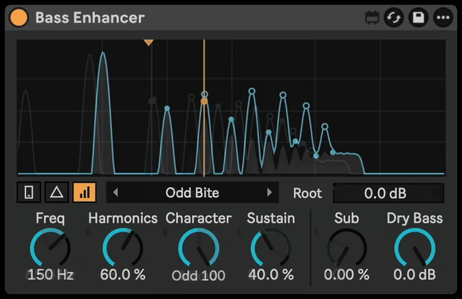Click the 60.0 % Harmonics value
This screenshot has height=299, width=462.
[122, 274]
